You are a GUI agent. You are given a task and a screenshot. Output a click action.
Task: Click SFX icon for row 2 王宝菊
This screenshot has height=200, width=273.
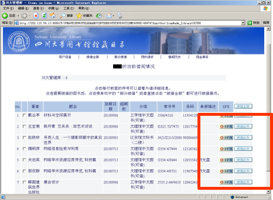coord(226,127)
